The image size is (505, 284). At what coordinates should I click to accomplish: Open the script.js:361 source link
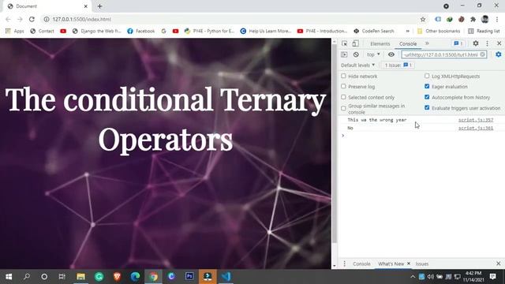476,128
